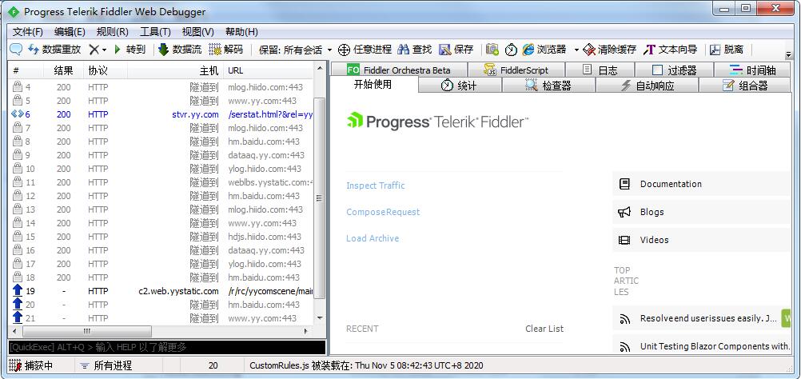801x379 pixels.
Task: Click the sessions list horizontal scrollbar
Action: pos(161,331)
